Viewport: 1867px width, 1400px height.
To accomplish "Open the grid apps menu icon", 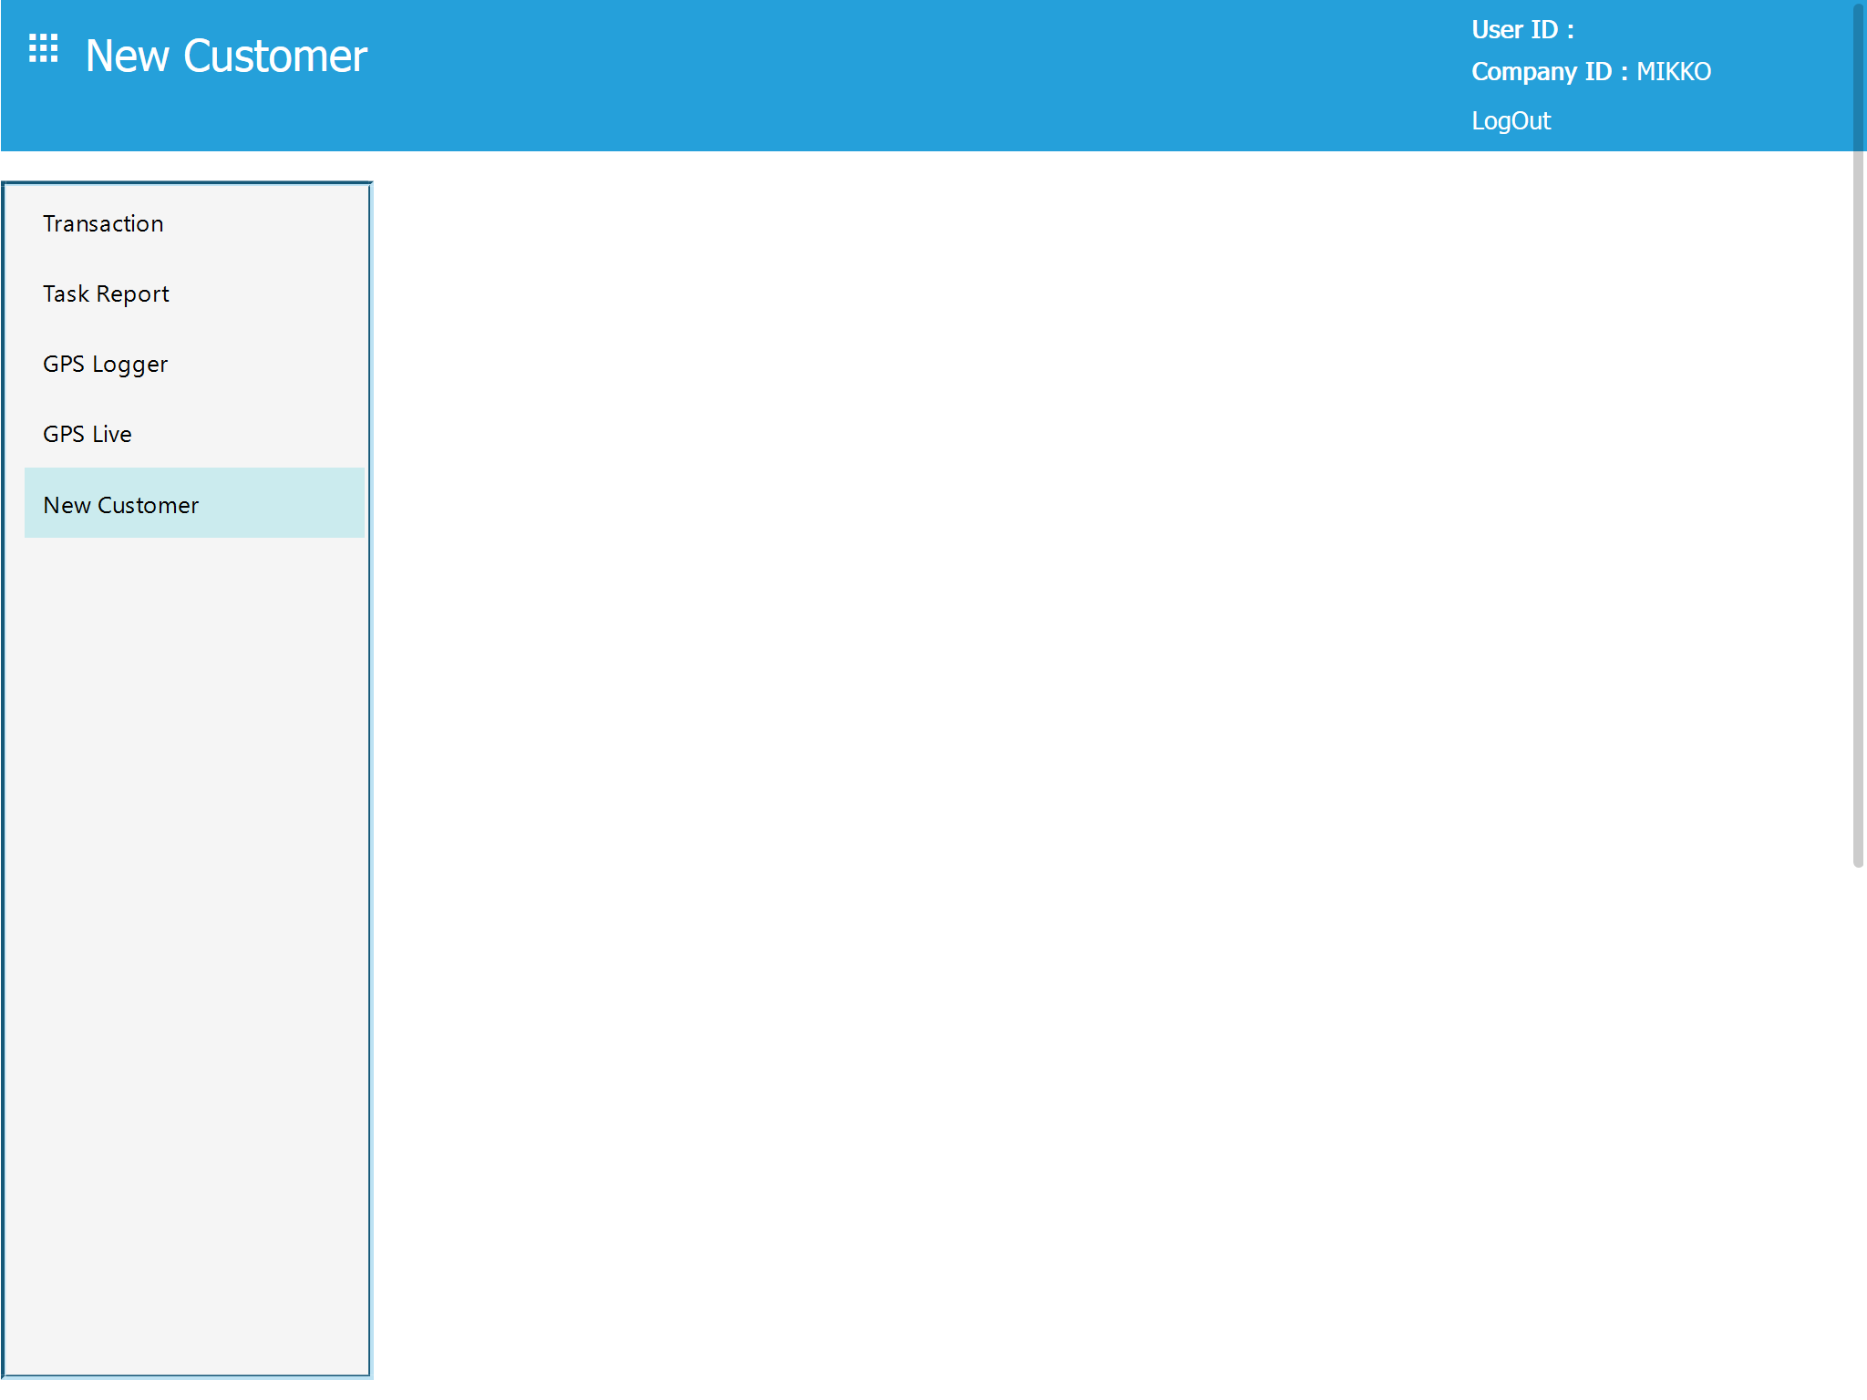I will click(x=43, y=48).
